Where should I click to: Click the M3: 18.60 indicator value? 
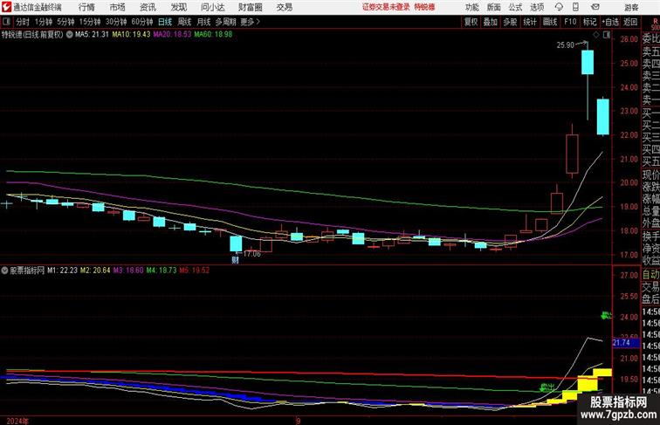tap(128, 271)
